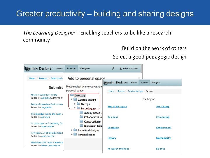Click Browser breadcrumb in front window
Image resolution: width=210 pixels, height=158 pixels.
click(x=121, y=91)
